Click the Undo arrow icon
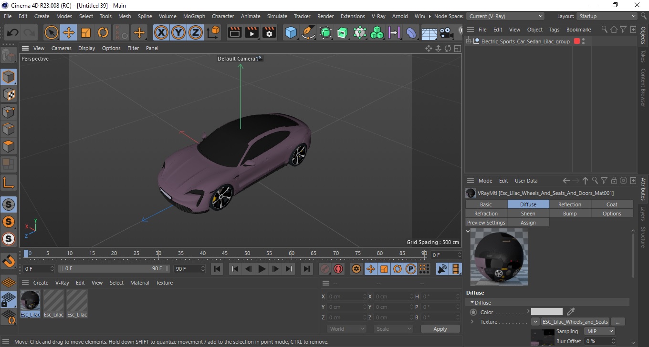Screen dimensions: 649x347 coord(13,33)
